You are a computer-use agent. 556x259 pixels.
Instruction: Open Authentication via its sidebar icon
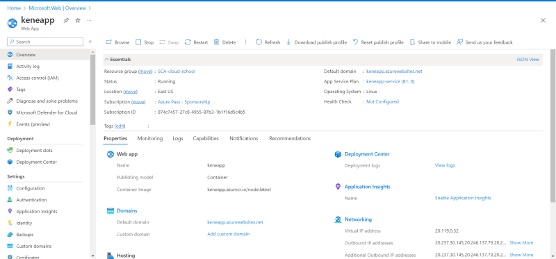10,200
